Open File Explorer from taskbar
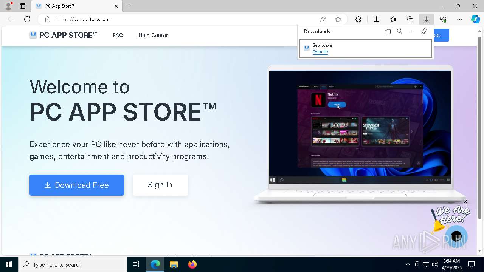484x272 pixels. tap(174, 264)
